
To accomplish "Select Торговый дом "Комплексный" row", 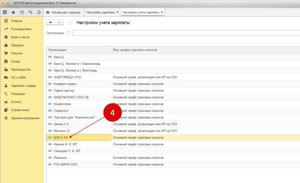I will click(173, 117).
